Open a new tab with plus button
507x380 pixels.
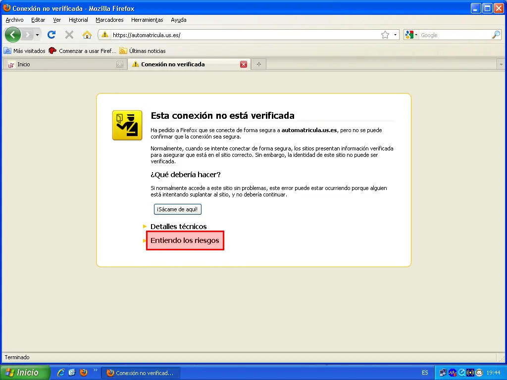tap(258, 64)
